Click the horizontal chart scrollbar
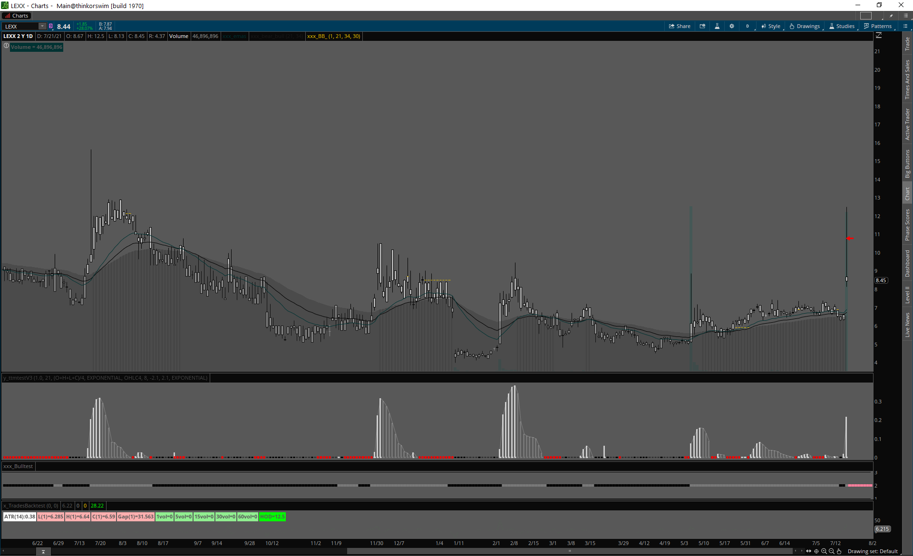Image resolution: width=913 pixels, height=556 pixels. (569, 551)
